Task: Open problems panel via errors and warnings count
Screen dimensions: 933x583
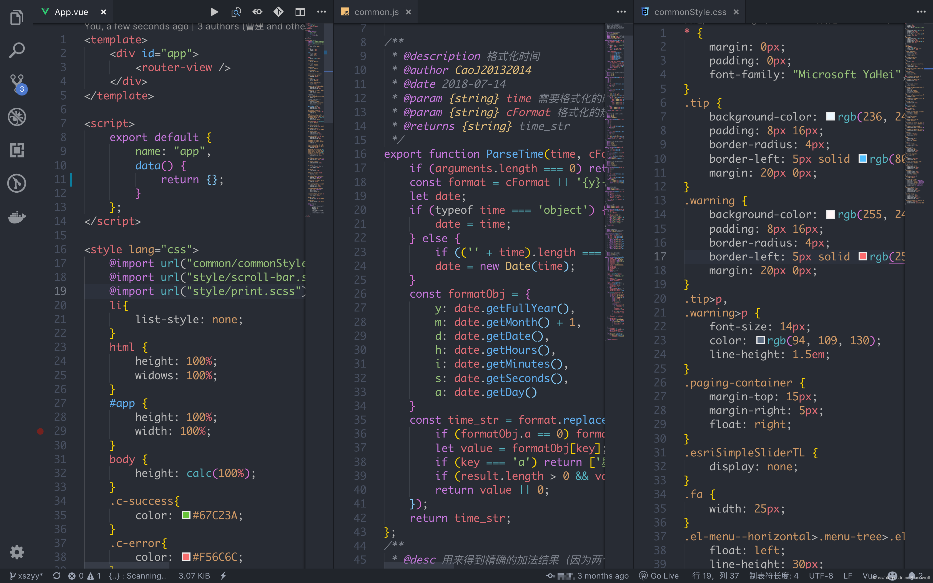Action: 84,576
